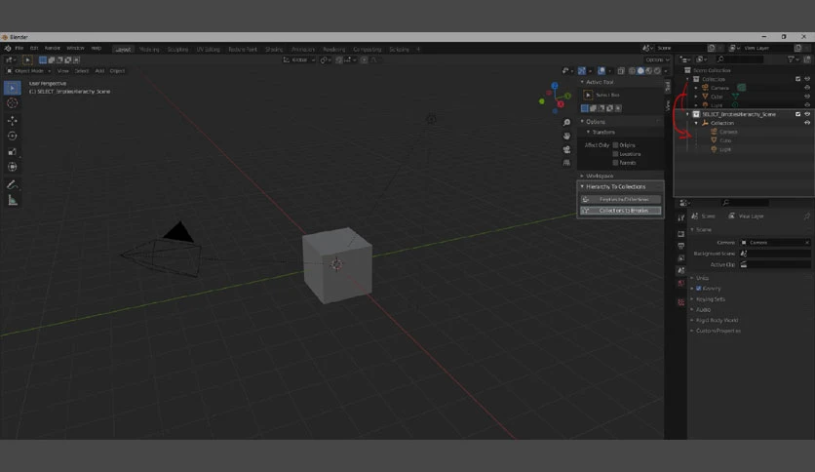Open the outliner filter dropdown
The width and height of the screenshot is (815, 472).
[793, 59]
